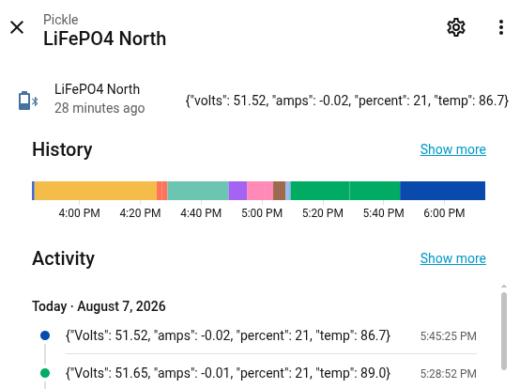Viewport: 520px width, 389px height.
Task: Click the activity list scrollbar thumb
Action: coord(504,331)
